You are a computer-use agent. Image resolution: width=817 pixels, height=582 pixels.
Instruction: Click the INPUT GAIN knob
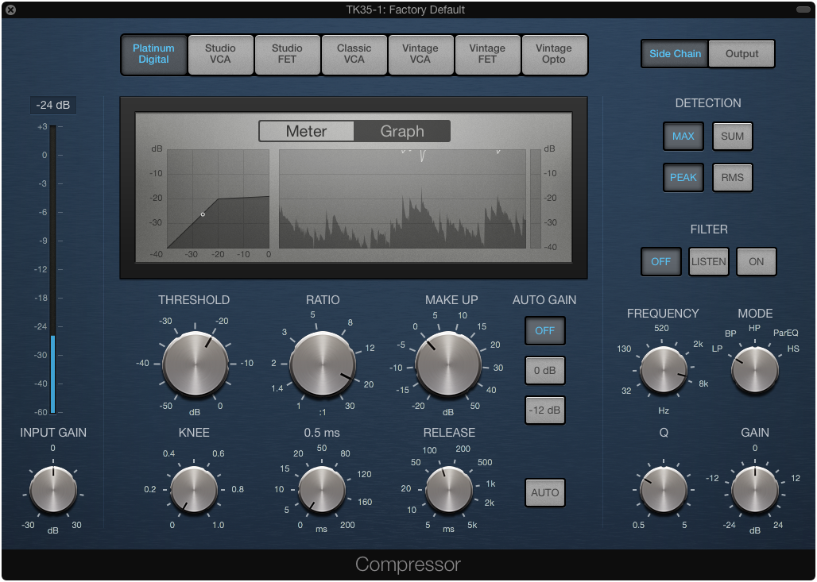pos(53,489)
